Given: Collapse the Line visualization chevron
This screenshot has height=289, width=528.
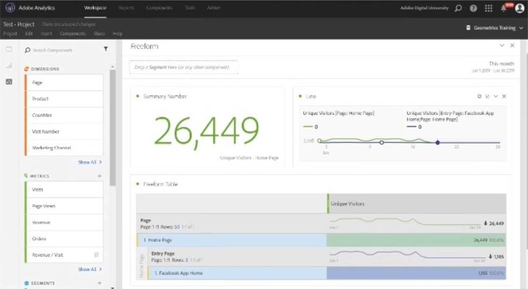Looking at the screenshot, I should (x=495, y=97).
